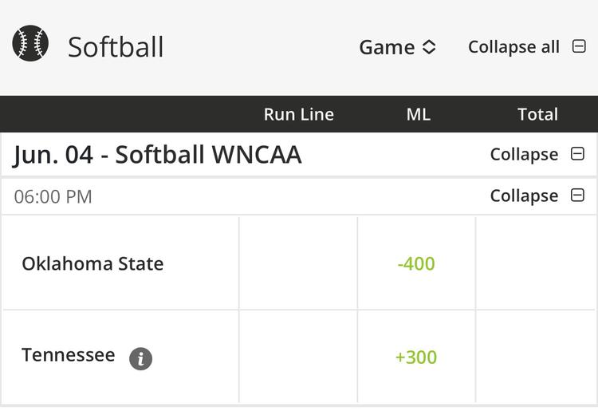Collapse the 06:00 PM time group
Viewport: 598px width, 419px height.
[537, 196]
